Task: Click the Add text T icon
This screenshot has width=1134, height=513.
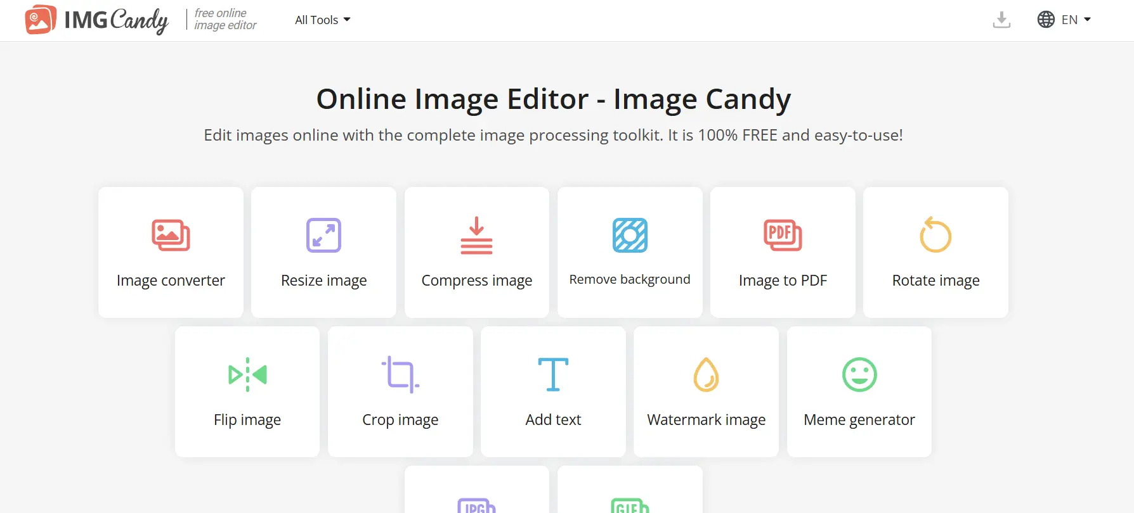Action: [x=553, y=374]
